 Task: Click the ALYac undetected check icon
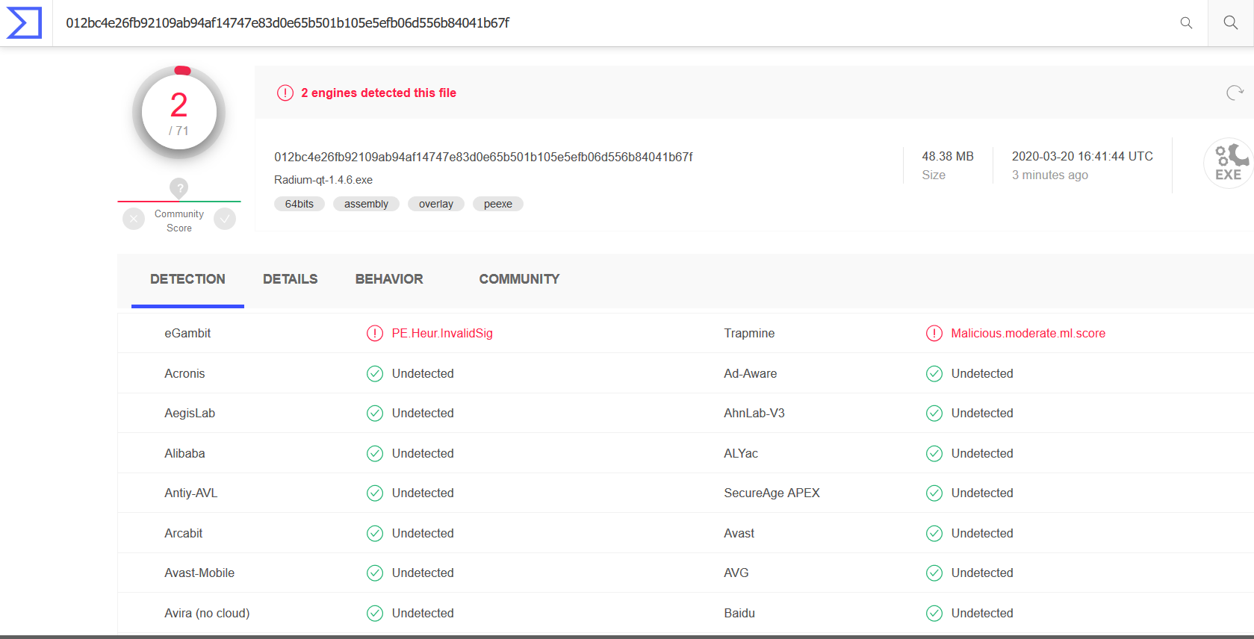(x=934, y=453)
